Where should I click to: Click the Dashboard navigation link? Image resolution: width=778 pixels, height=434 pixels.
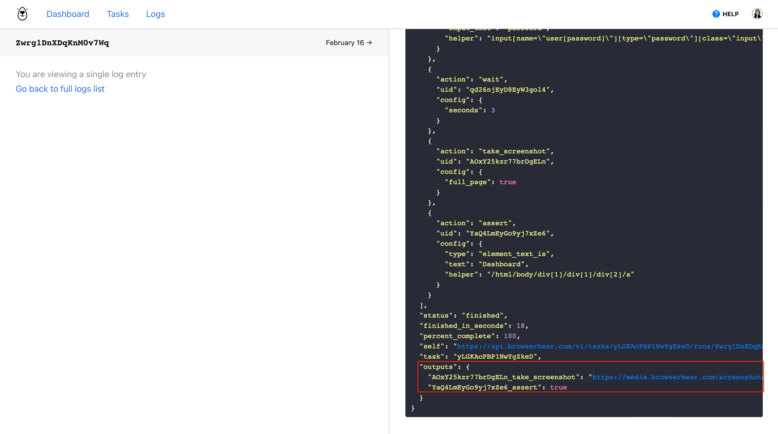point(67,14)
